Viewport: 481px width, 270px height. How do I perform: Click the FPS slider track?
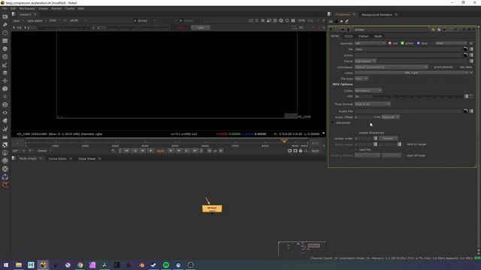(419, 97)
